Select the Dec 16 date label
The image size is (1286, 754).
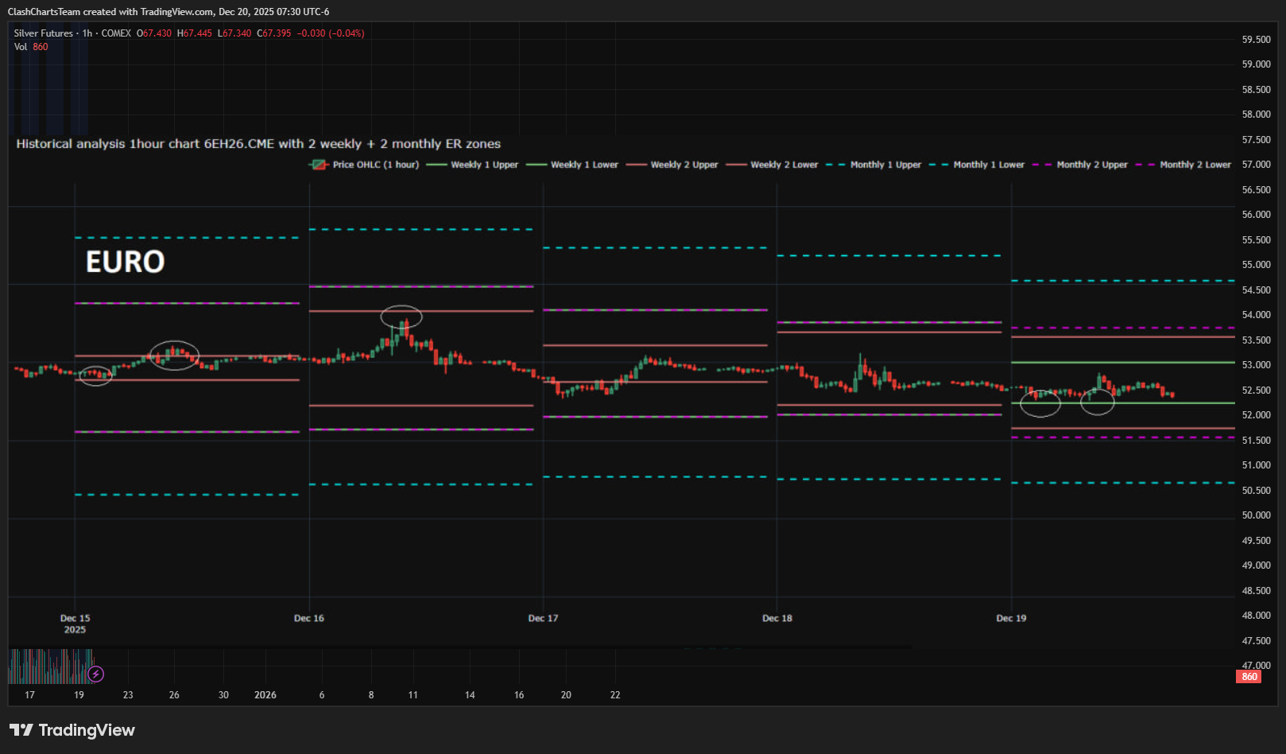pyautogui.click(x=309, y=618)
